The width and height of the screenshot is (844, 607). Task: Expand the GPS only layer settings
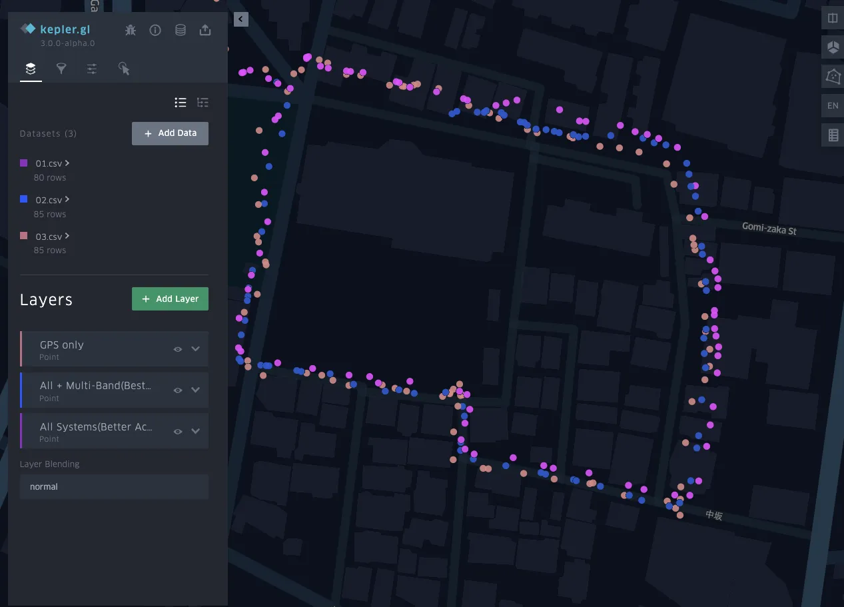click(x=195, y=348)
